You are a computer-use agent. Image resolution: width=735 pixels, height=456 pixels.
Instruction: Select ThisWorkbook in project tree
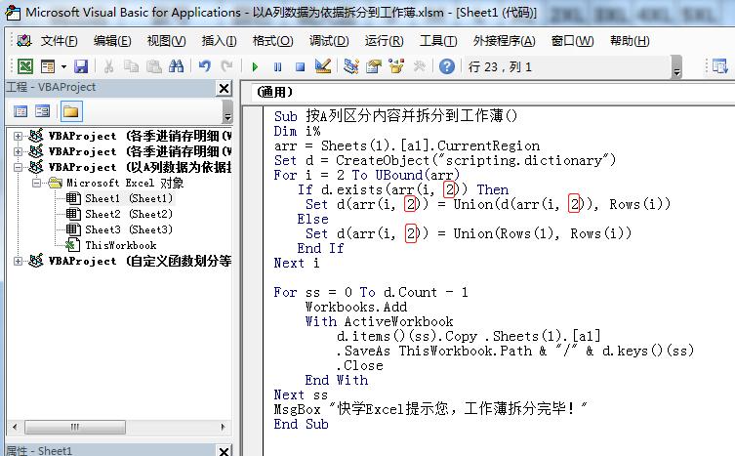point(119,245)
